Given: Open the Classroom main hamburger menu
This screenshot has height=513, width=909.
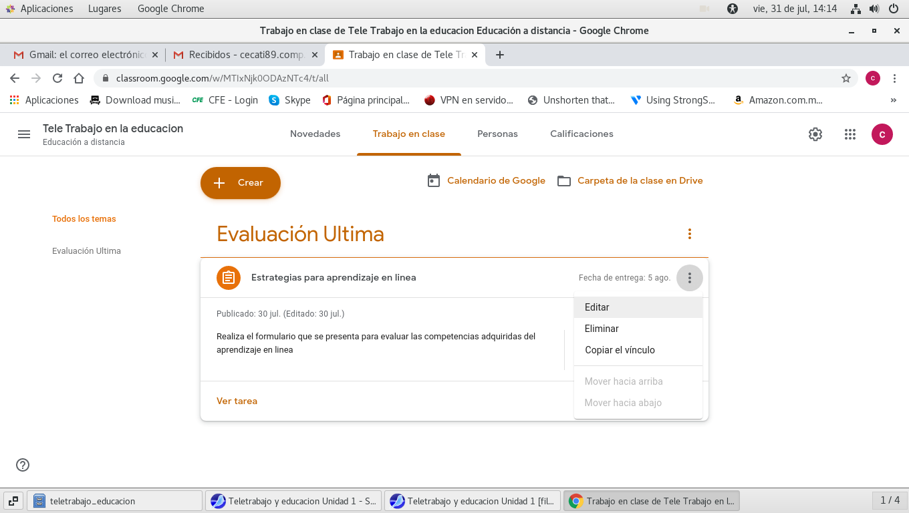Looking at the screenshot, I should pyautogui.click(x=24, y=134).
